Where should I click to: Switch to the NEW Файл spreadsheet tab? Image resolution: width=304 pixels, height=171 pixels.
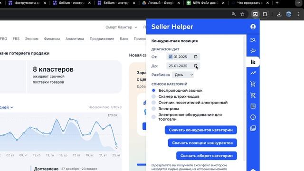point(206,3)
